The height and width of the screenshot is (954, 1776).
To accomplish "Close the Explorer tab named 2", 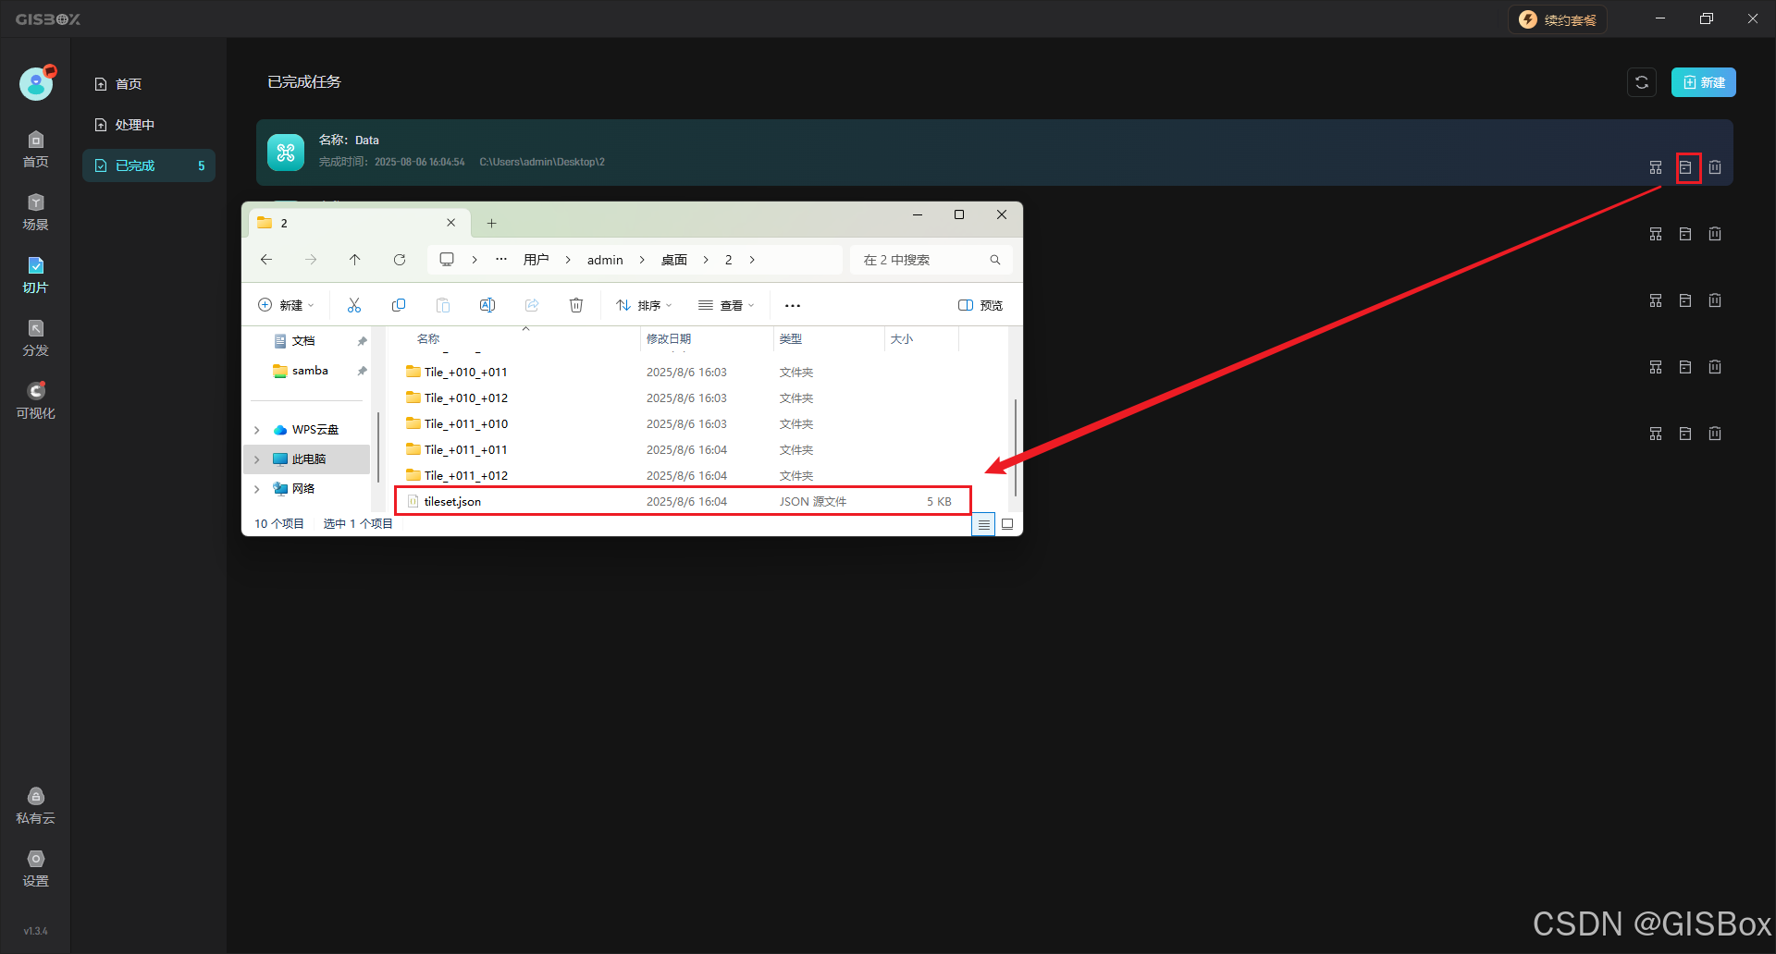I will 450,223.
